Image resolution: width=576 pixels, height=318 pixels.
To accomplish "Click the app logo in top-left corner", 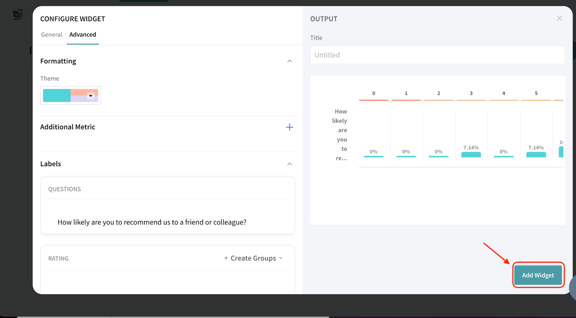I will [17, 14].
